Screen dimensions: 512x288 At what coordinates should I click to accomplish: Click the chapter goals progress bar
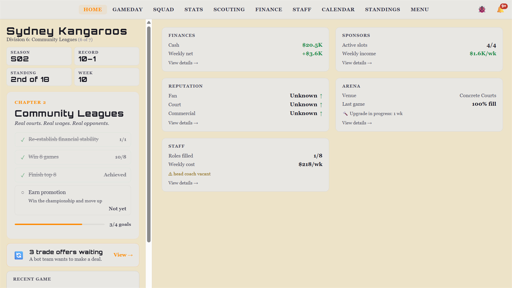[60, 225]
